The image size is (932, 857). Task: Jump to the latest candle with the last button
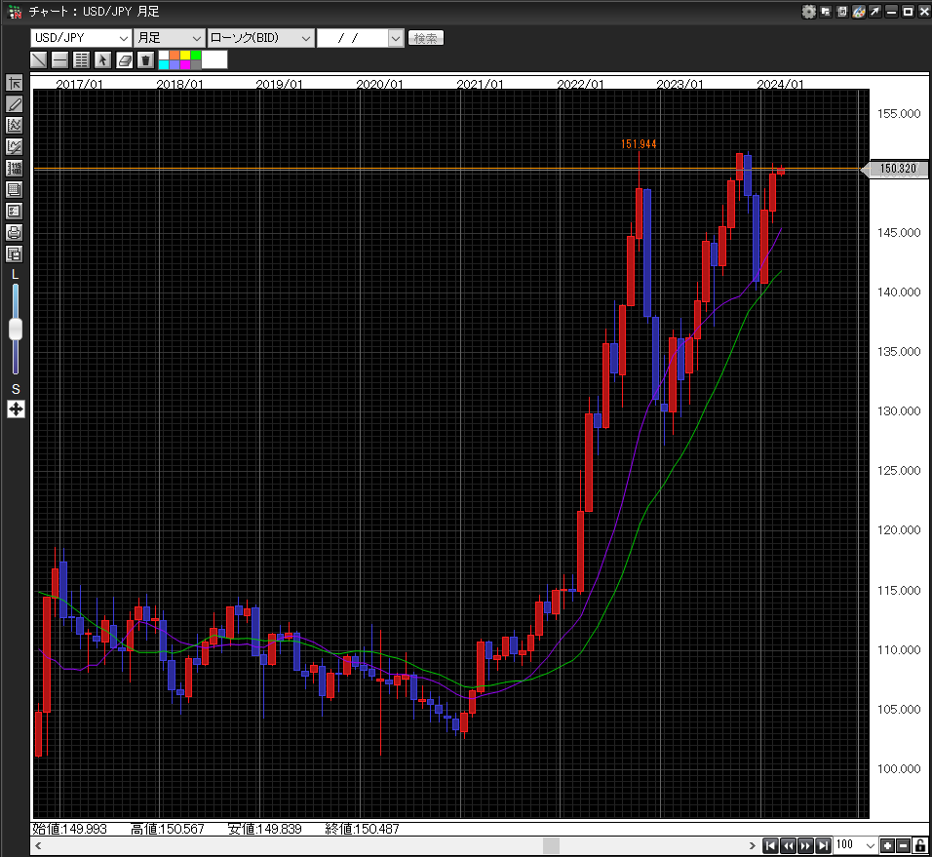824,845
